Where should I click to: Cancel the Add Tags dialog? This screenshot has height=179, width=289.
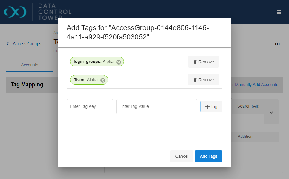point(182,156)
